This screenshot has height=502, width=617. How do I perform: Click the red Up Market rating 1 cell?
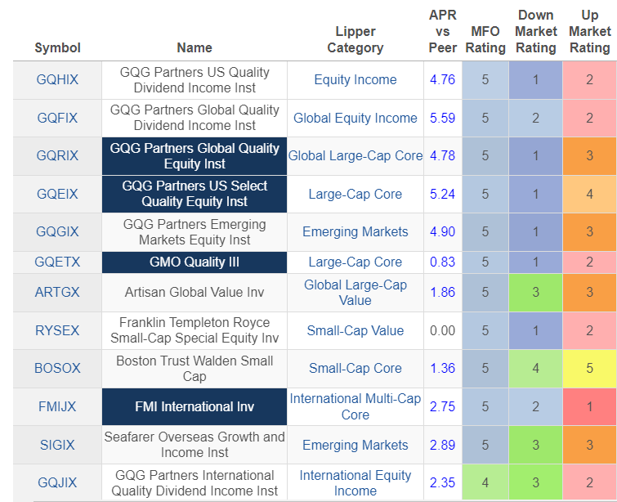[x=589, y=406]
